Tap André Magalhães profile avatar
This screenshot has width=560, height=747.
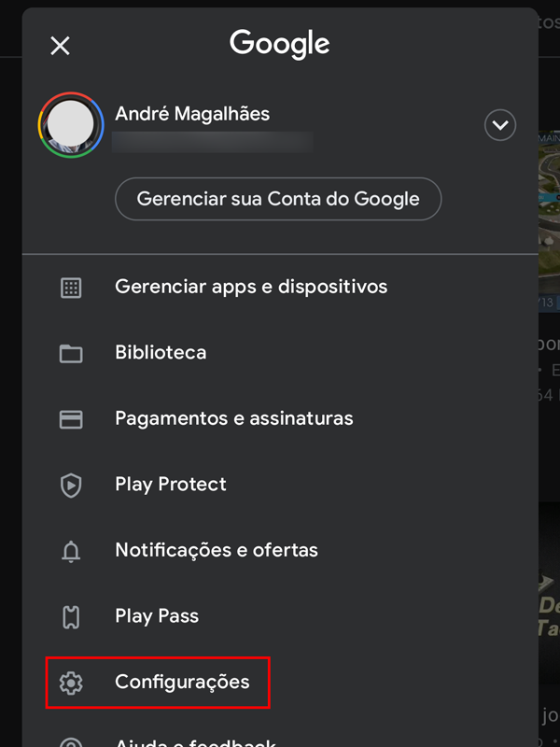71,125
